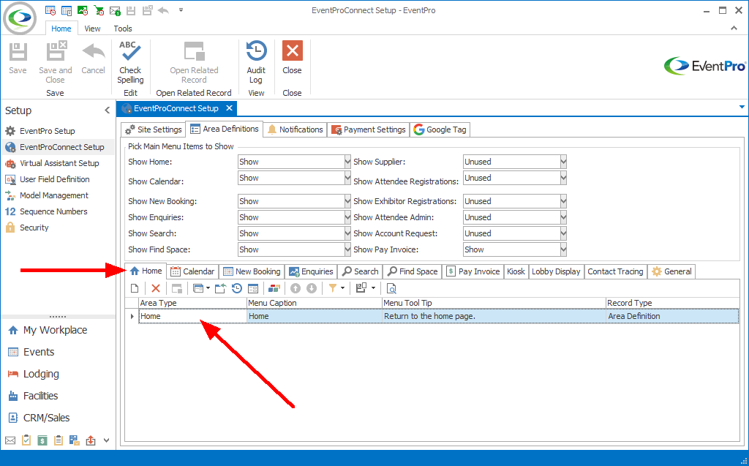Click the export folder arrow icon
The width and height of the screenshot is (749, 466).
[220, 288]
